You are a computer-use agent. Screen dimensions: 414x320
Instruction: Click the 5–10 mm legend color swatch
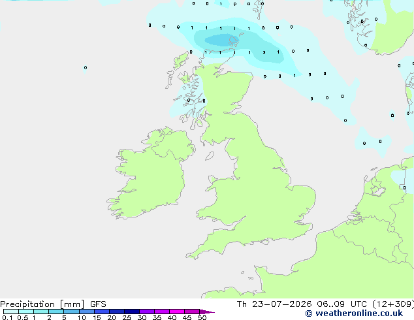tap(71, 312)
